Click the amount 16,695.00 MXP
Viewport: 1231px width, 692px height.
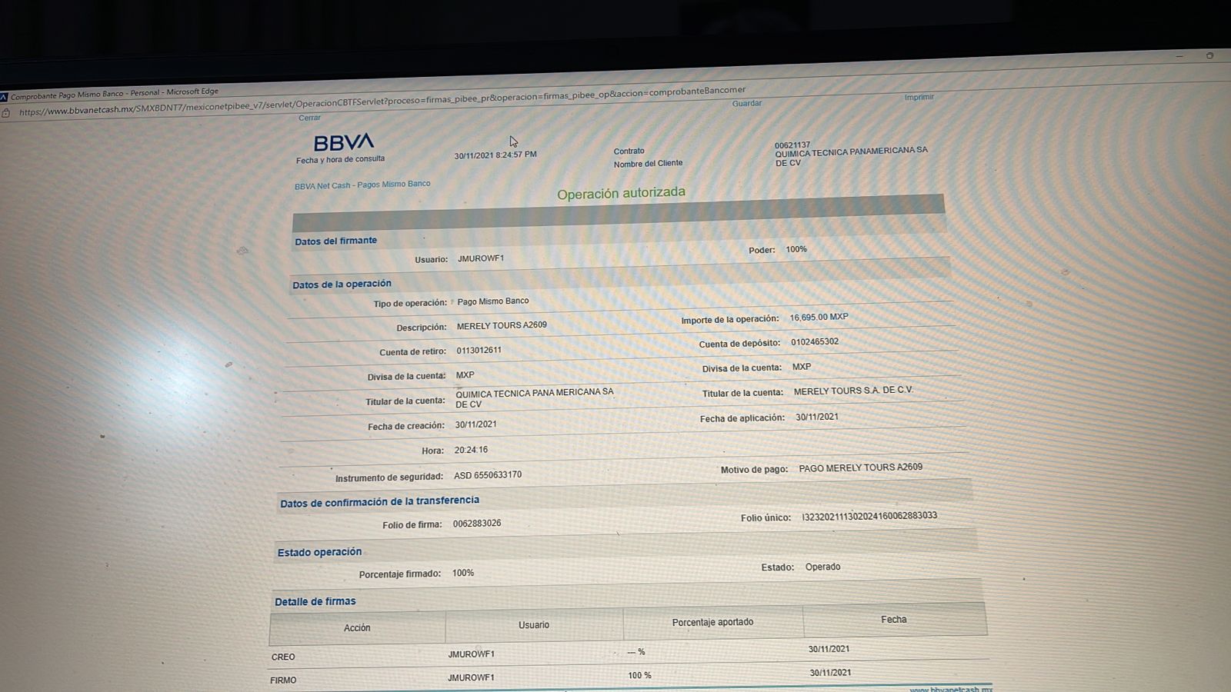(819, 317)
